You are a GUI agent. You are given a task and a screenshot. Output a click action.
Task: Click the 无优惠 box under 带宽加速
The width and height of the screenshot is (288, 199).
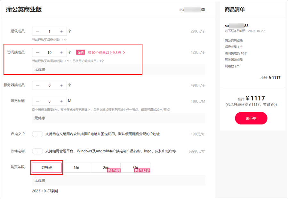[118, 118]
